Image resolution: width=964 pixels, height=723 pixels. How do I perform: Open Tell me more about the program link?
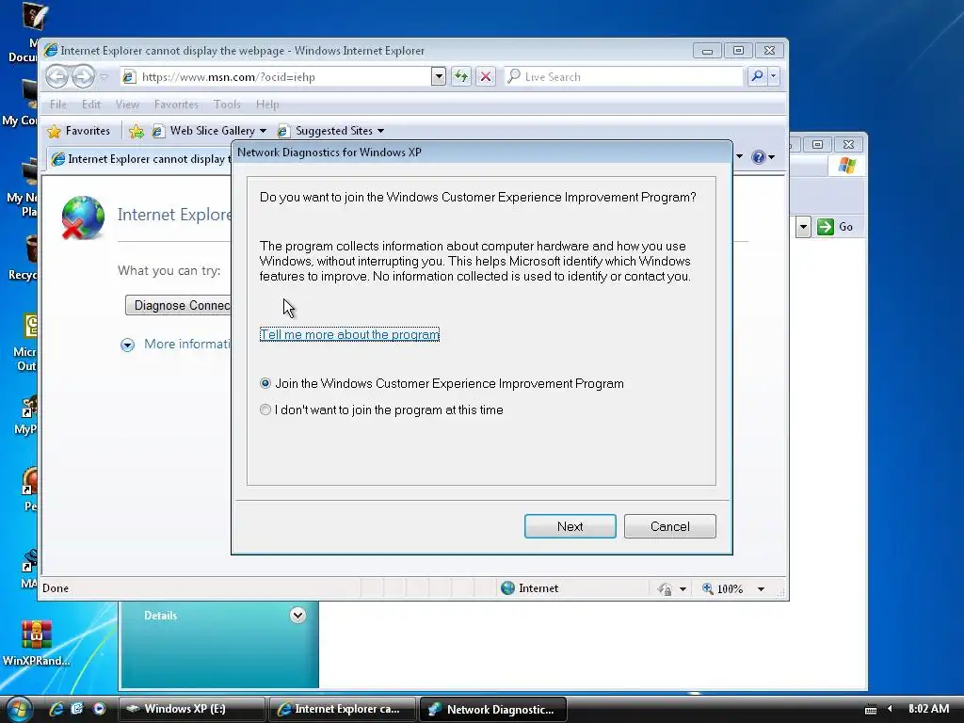[349, 334]
